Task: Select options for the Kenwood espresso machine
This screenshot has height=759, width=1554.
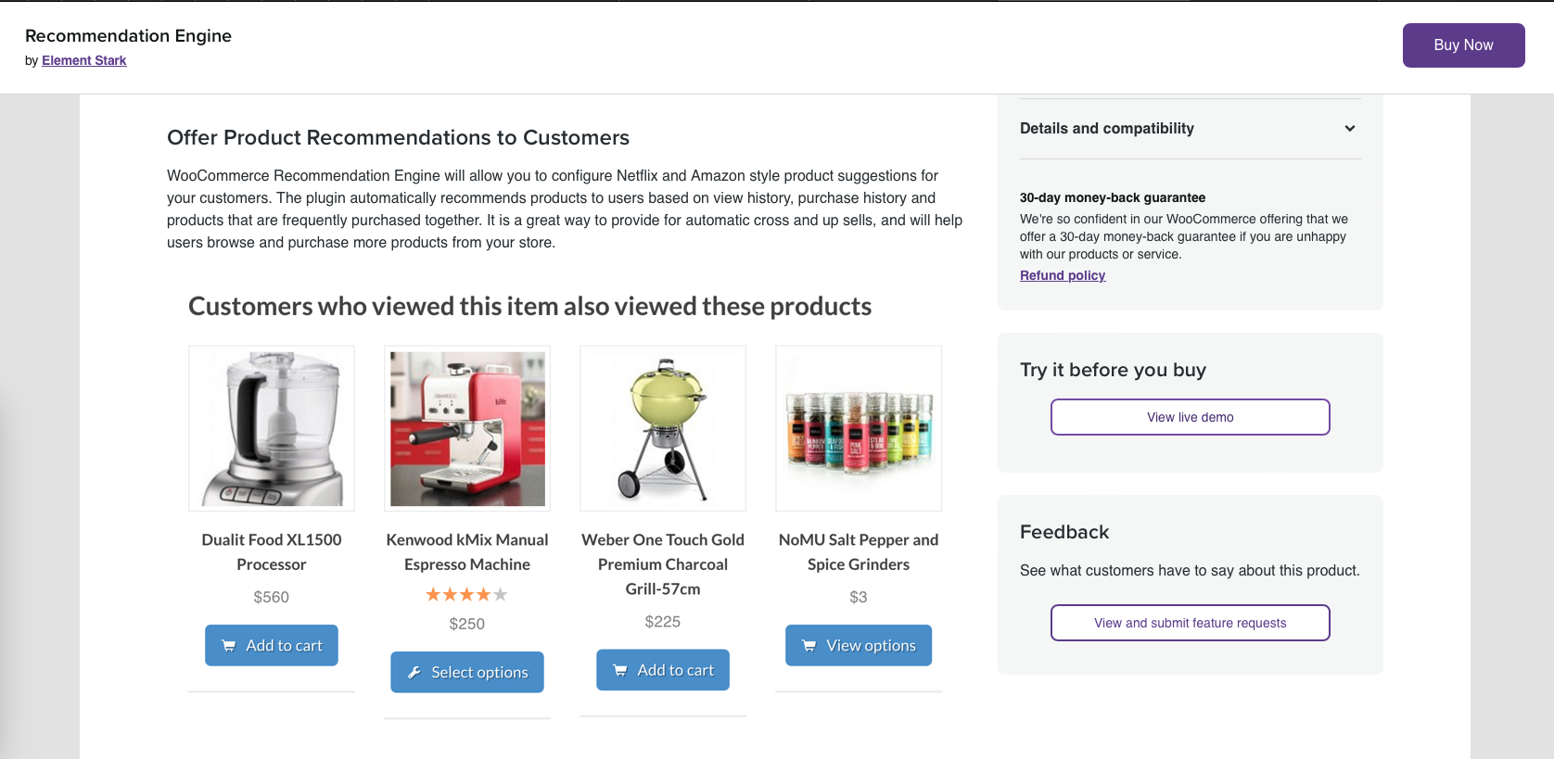Action: [x=466, y=672]
